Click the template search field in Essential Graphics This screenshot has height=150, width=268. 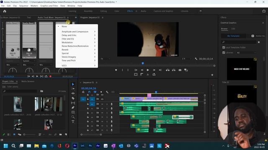[x=239, y=42]
